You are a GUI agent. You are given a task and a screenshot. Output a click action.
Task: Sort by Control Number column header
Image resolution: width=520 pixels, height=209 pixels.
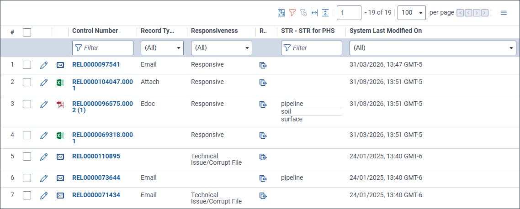coord(95,31)
